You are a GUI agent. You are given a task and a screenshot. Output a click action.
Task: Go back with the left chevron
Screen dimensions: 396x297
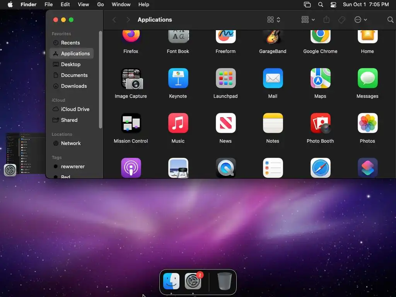[x=114, y=20]
